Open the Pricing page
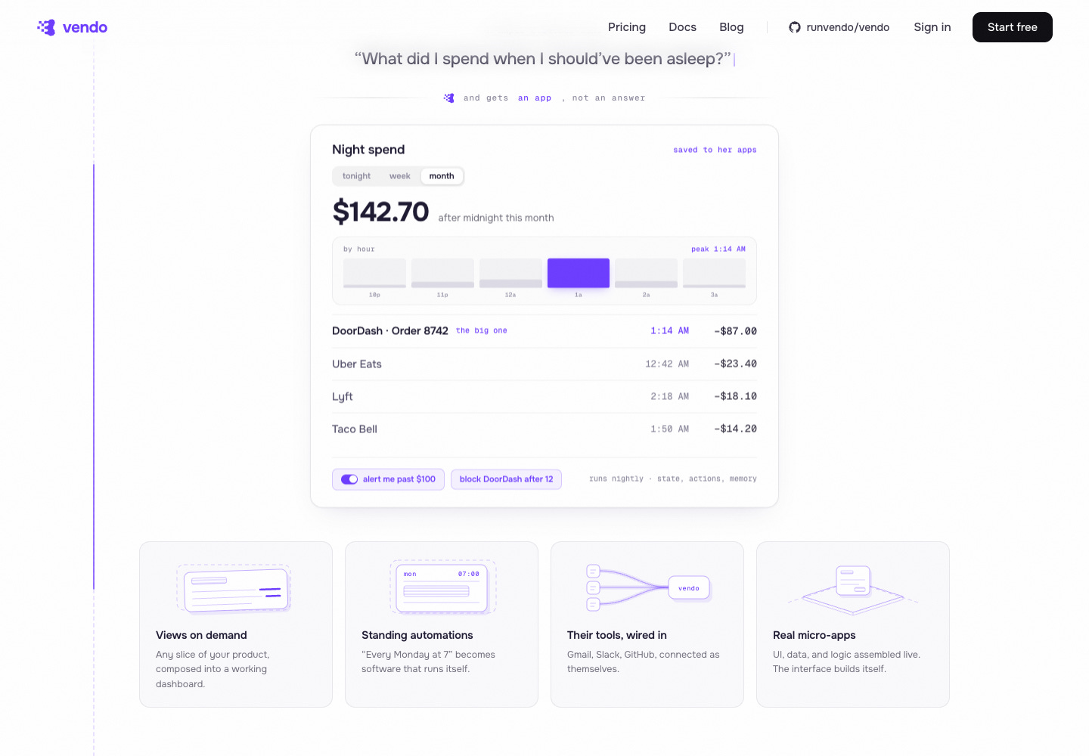Viewport: 1089px width, 756px height. point(627,27)
